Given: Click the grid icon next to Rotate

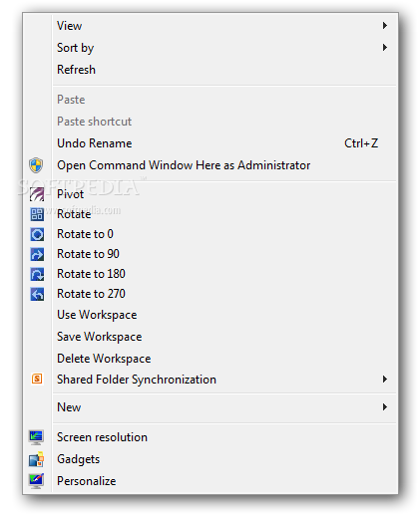Looking at the screenshot, I should tap(37, 214).
